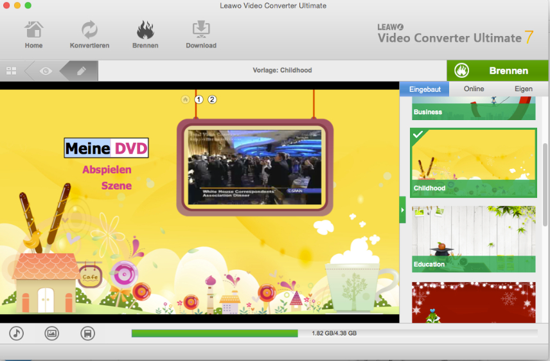Switch to the Eingebaut tab
Image resolution: width=550 pixels, height=361 pixels.
pyautogui.click(x=425, y=89)
